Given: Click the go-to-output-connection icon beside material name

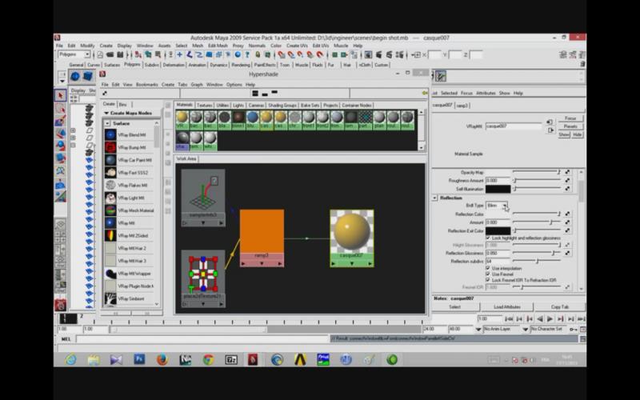Looking at the screenshot, I should pos(550,130).
